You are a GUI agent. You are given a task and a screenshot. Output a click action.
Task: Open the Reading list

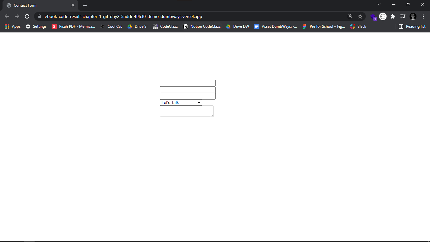tap(412, 26)
